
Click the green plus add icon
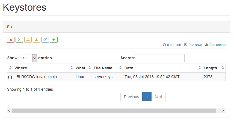pos(54,40)
